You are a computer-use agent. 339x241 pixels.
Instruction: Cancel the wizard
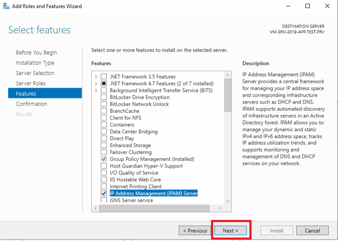(312, 230)
